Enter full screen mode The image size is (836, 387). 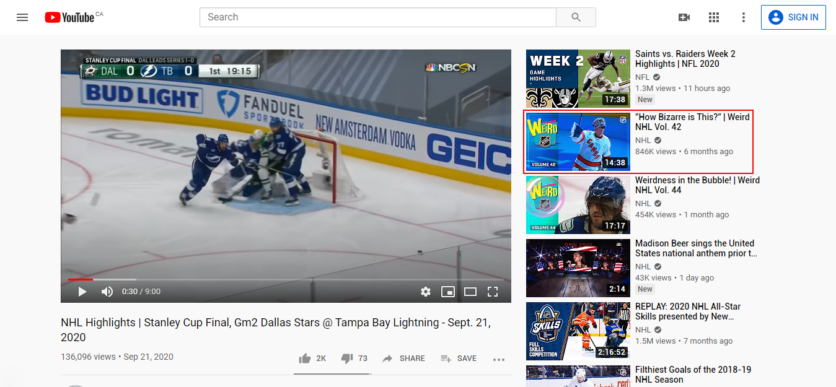[x=493, y=292]
